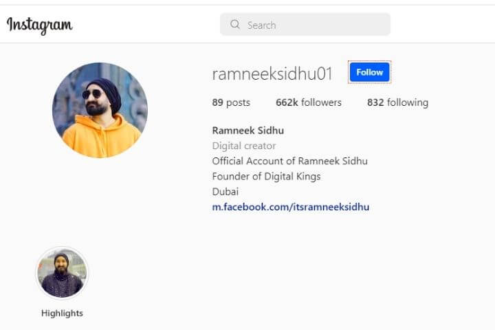Open the 89 posts count
495x330 pixels.
231,102
